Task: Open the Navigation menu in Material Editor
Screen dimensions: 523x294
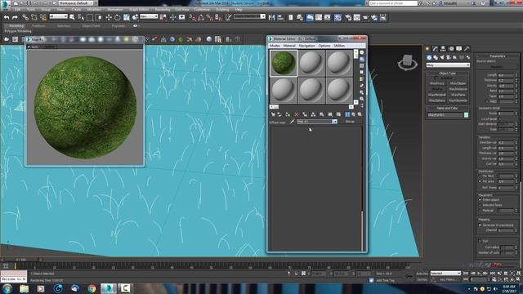Action: [x=306, y=46]
